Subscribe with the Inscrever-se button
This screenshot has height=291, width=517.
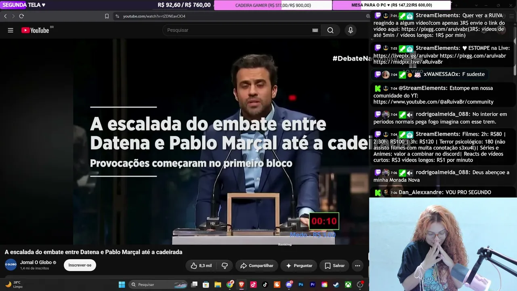[80, 265]
